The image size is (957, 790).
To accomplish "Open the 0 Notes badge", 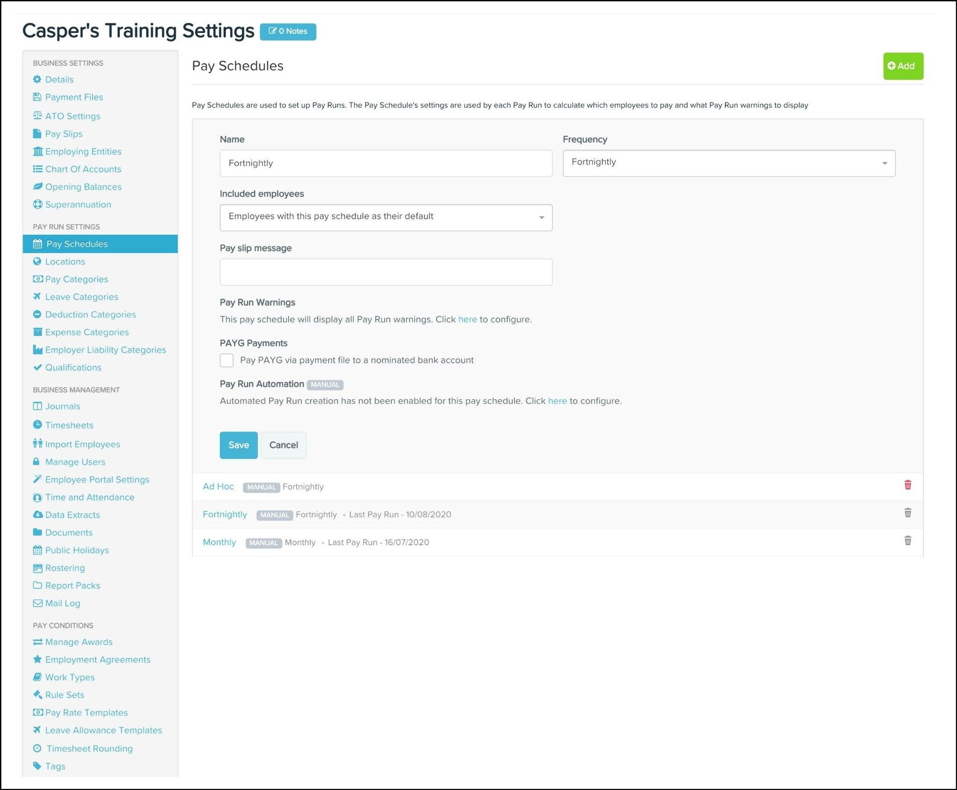I will point(288,32).
